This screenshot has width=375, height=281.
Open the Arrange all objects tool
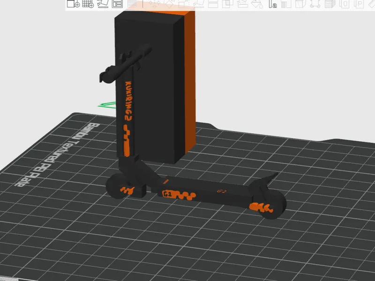(x=117, y=4)
